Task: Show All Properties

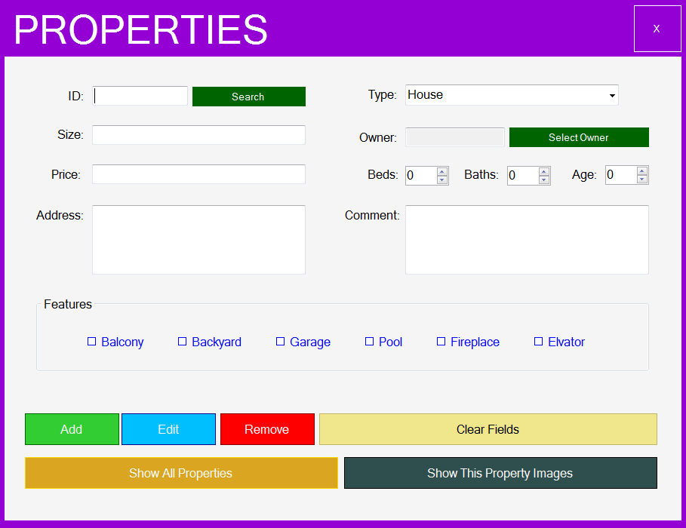Action: click(x=181, y=473)
